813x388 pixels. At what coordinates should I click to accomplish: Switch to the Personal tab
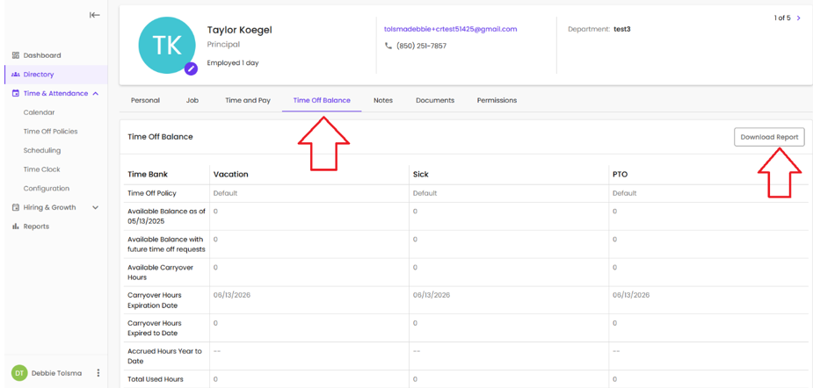pyautogui.click(x=145, y=100)
